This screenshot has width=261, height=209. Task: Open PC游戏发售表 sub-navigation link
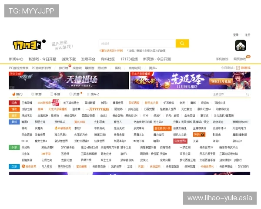pyautogui.click(x=19, y=68)
